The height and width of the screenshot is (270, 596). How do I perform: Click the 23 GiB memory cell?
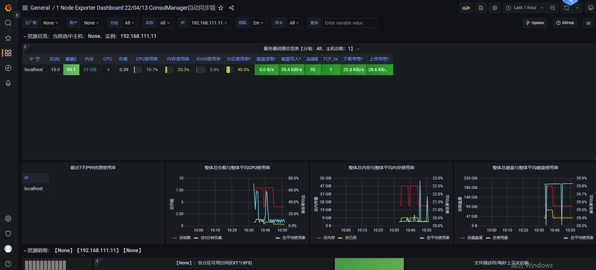coord(90,70)
